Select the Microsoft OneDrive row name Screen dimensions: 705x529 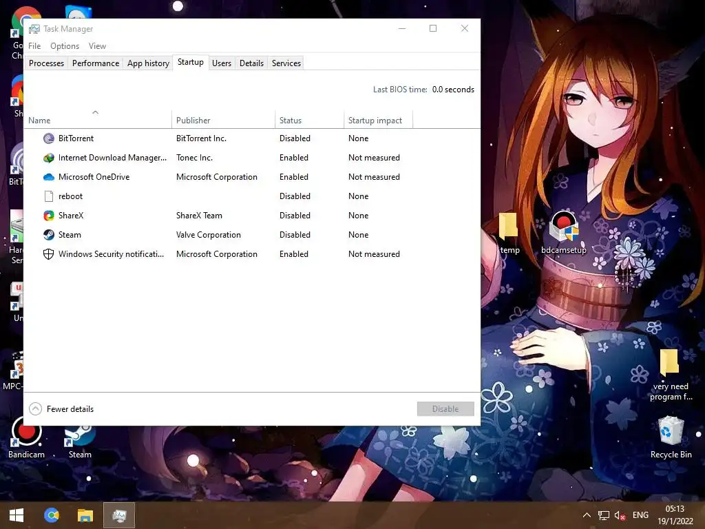point(94,177)
